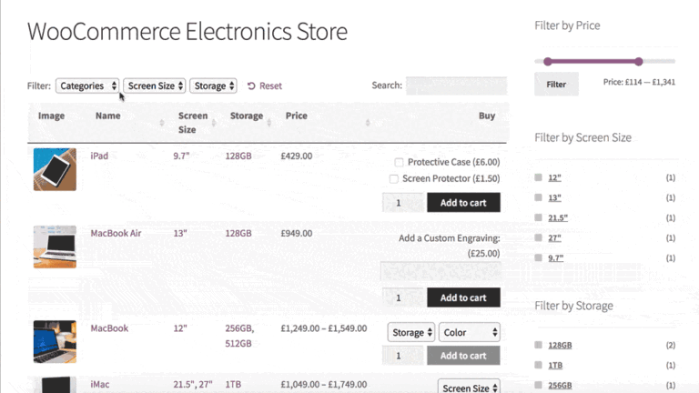Click 13" screen size in MacBook Air row
The image size is (699, 393).
(180, 233)
